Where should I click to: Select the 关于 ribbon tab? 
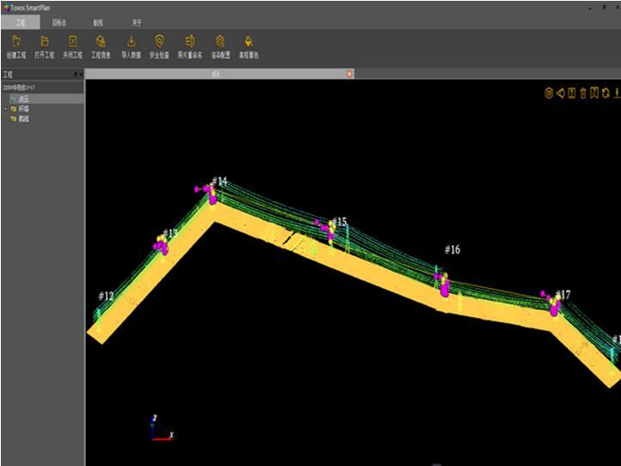(x=137, y=21)
